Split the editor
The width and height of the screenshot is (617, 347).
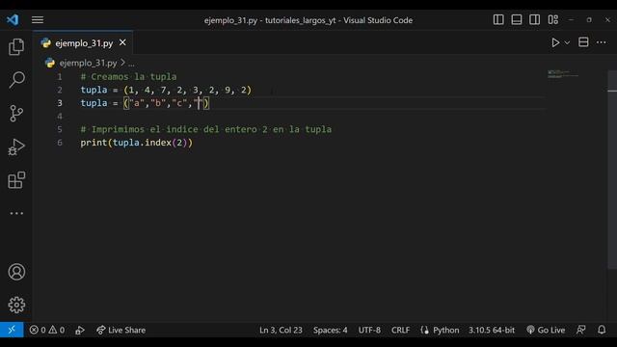click(583, 42)
